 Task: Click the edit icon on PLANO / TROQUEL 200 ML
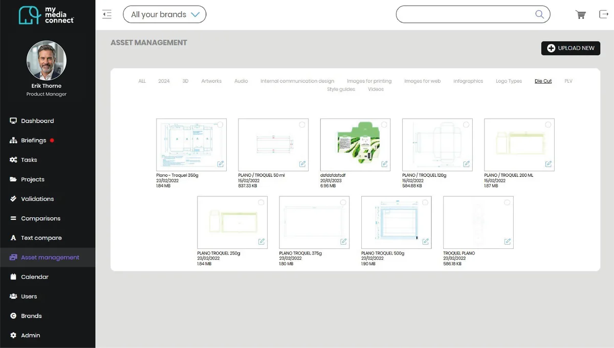pos(548,164)
